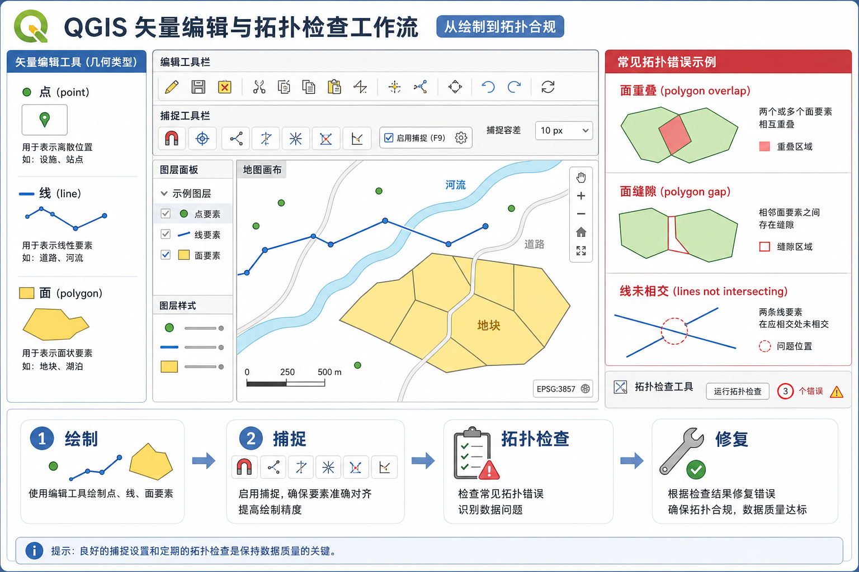Screen dimensions: 859x572
Task: Click the blue info icon beside 提示
Action: tap(34, 551)
